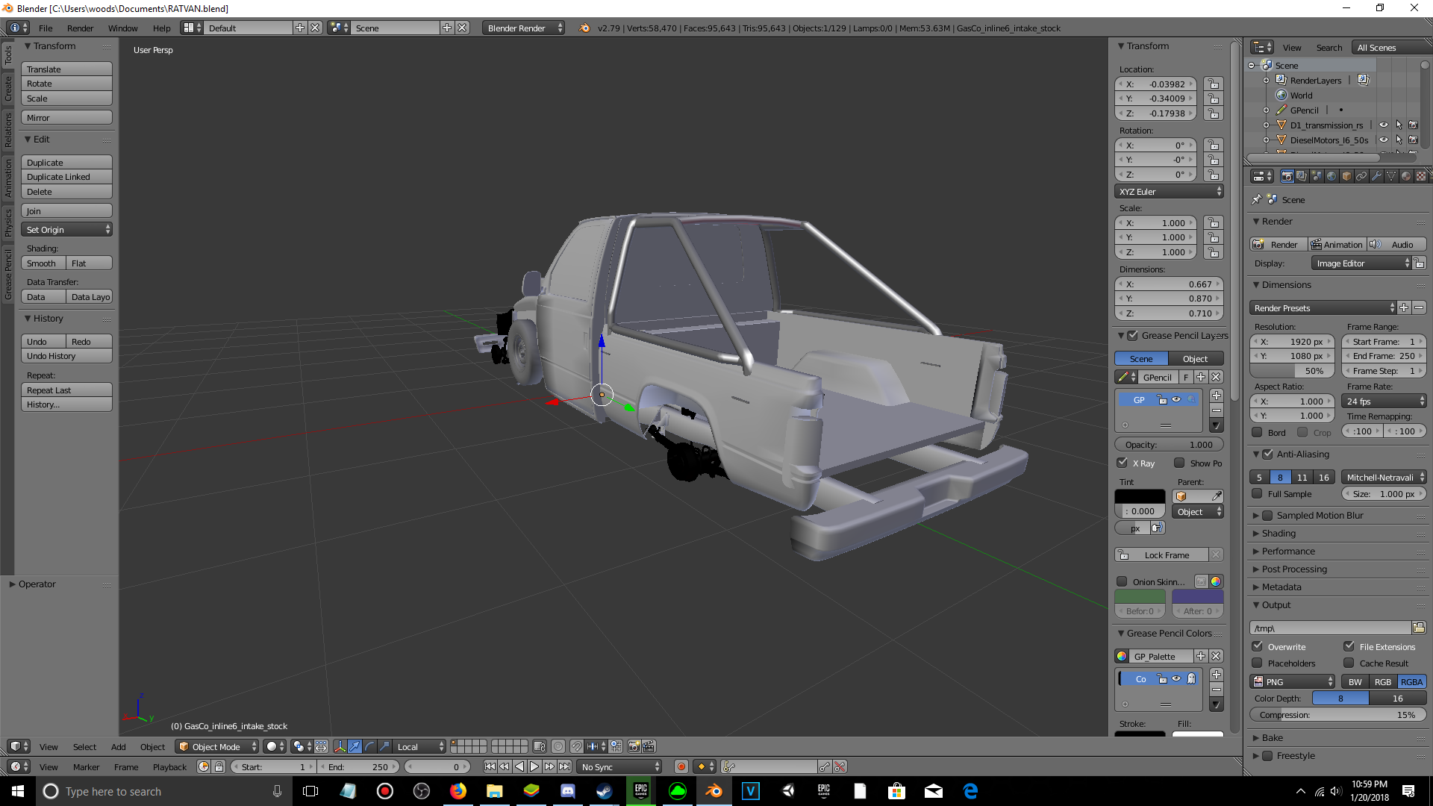Viewport: 1433px width, 806px height.
Task: Open the Render menu in the top bar
Action: coord(80,28)
